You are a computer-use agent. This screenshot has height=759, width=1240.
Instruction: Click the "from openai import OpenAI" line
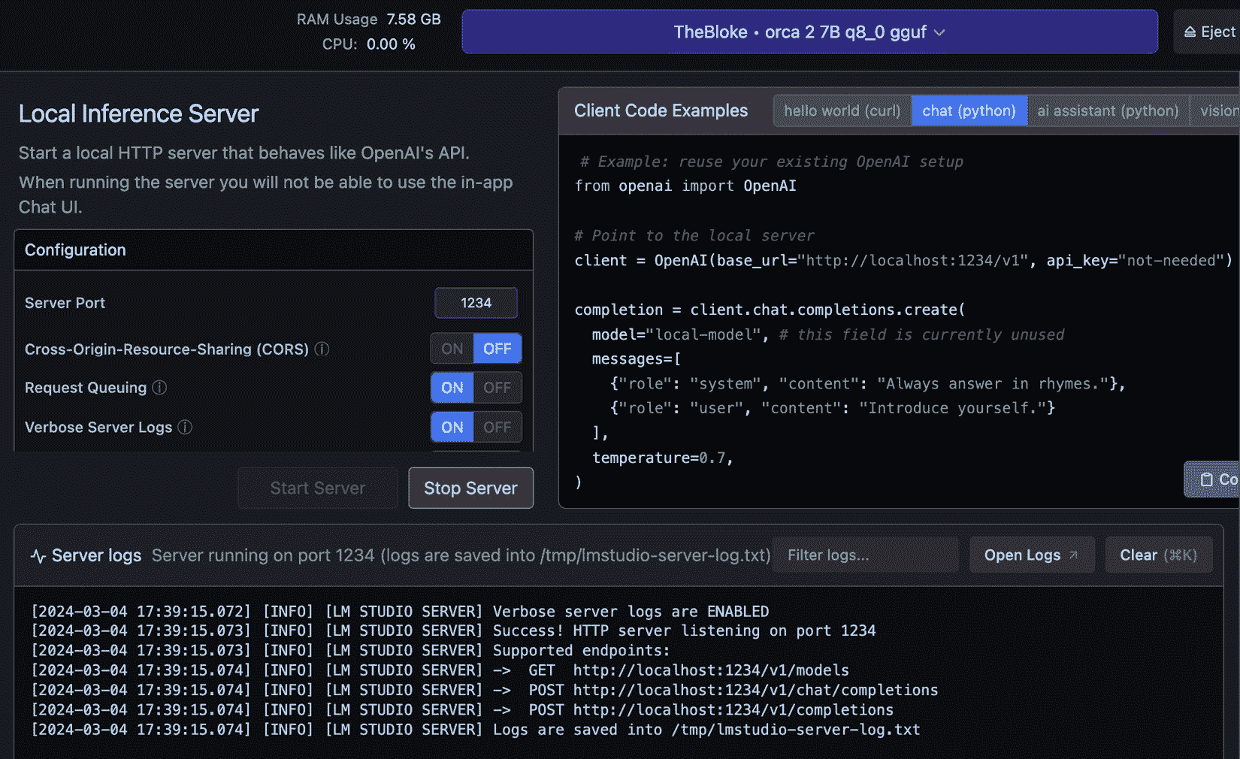coord(685,186)
